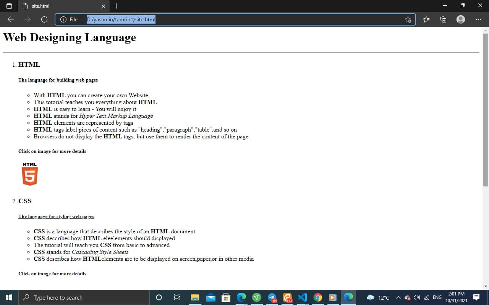This screenshot has height=305, width=489.
Task: Select the site.html tab
Action: point(63,6)
